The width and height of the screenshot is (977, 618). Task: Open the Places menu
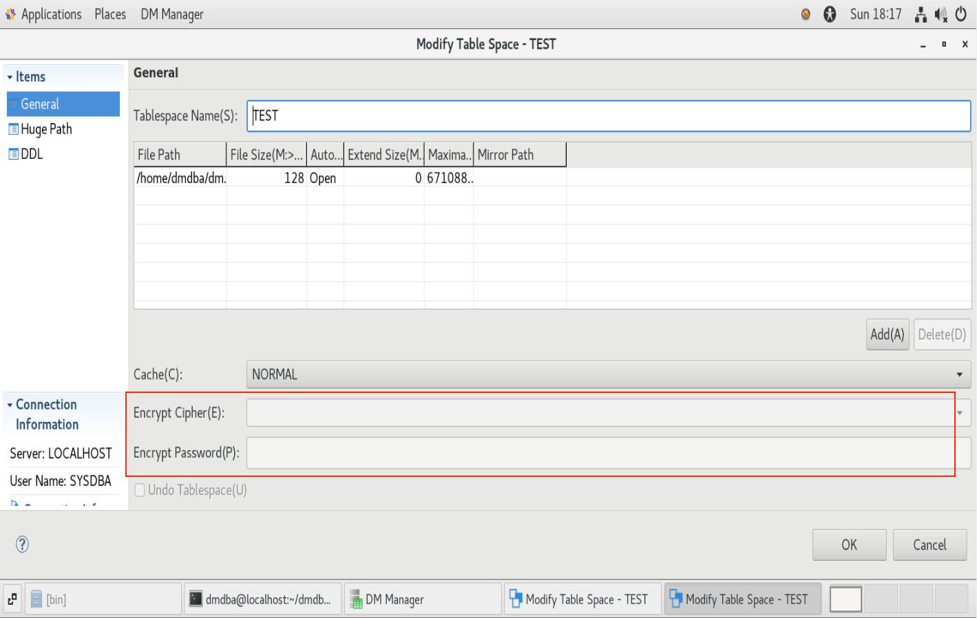[x=110, y=14]
